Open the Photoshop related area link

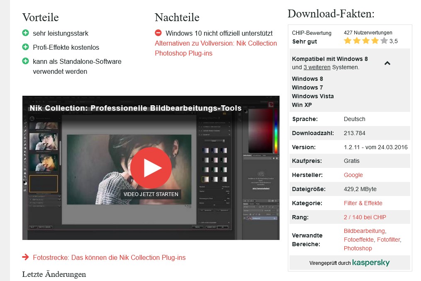(x=358, y=248)
